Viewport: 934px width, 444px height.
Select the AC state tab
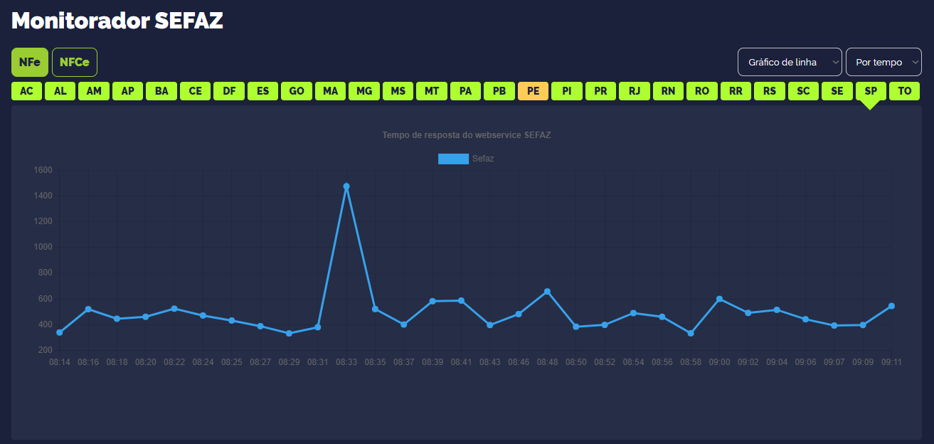tap(26, 91)
